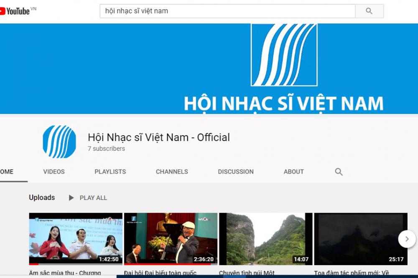Open the 14:07 mountain video thumbnail
Screen dimensions: 418x278
(266, 239)
